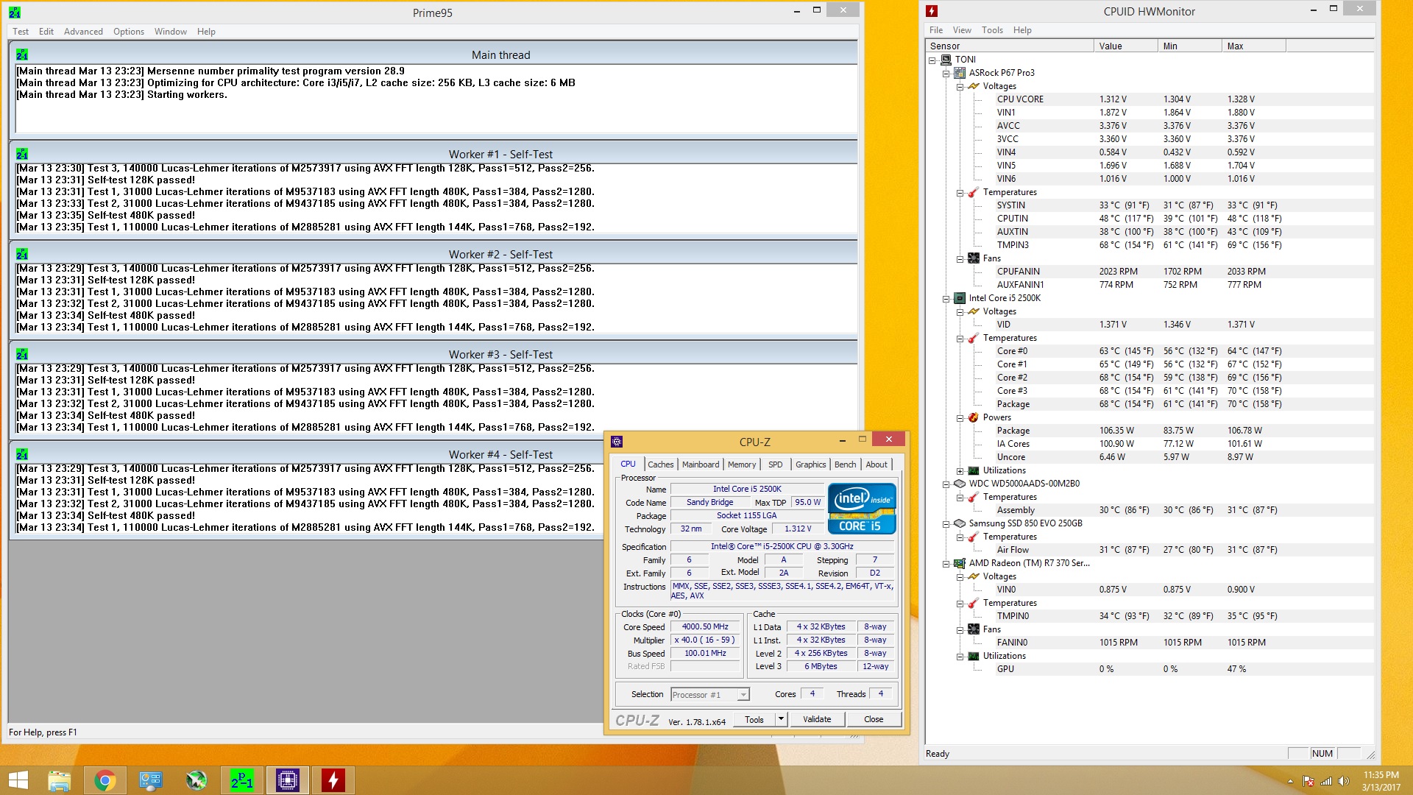Switch to the Memory tab
Viewport: 1413px width, 795px height.
click(741, 464)
